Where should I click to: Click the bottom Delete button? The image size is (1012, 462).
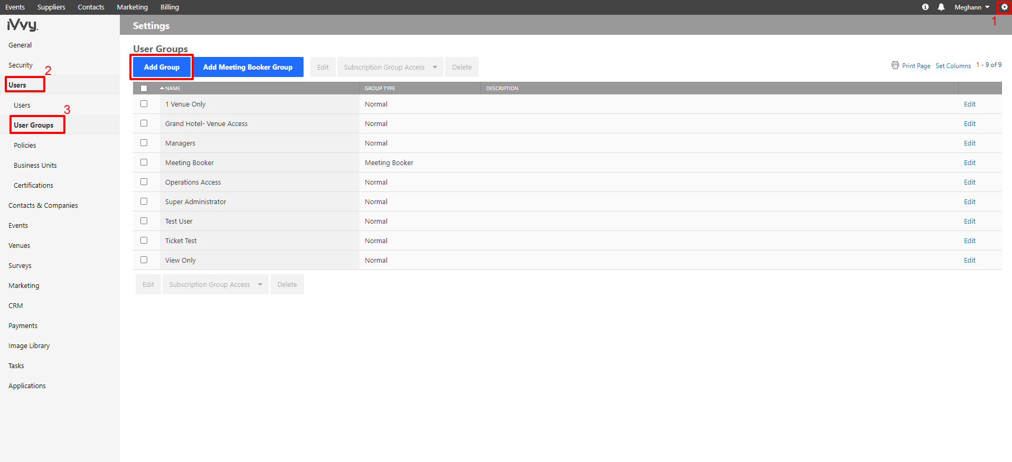click(287, 284)
